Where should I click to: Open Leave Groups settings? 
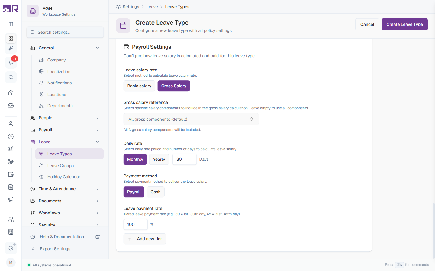69,166
